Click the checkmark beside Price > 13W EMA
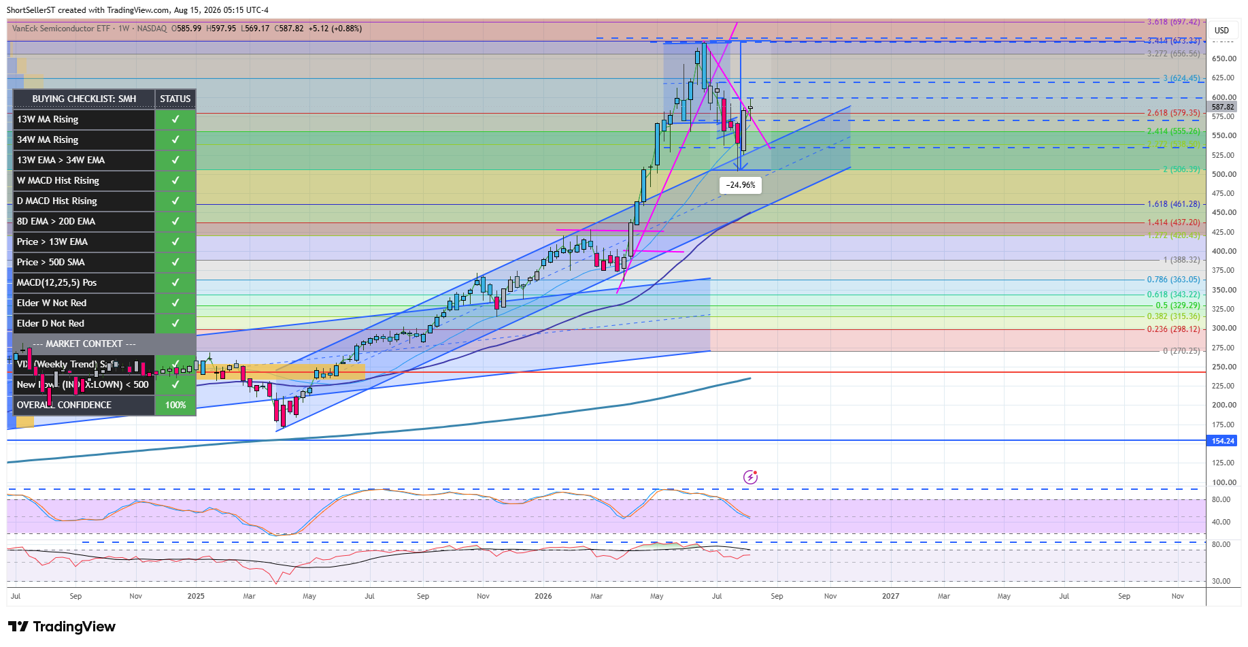 [175, 242]
